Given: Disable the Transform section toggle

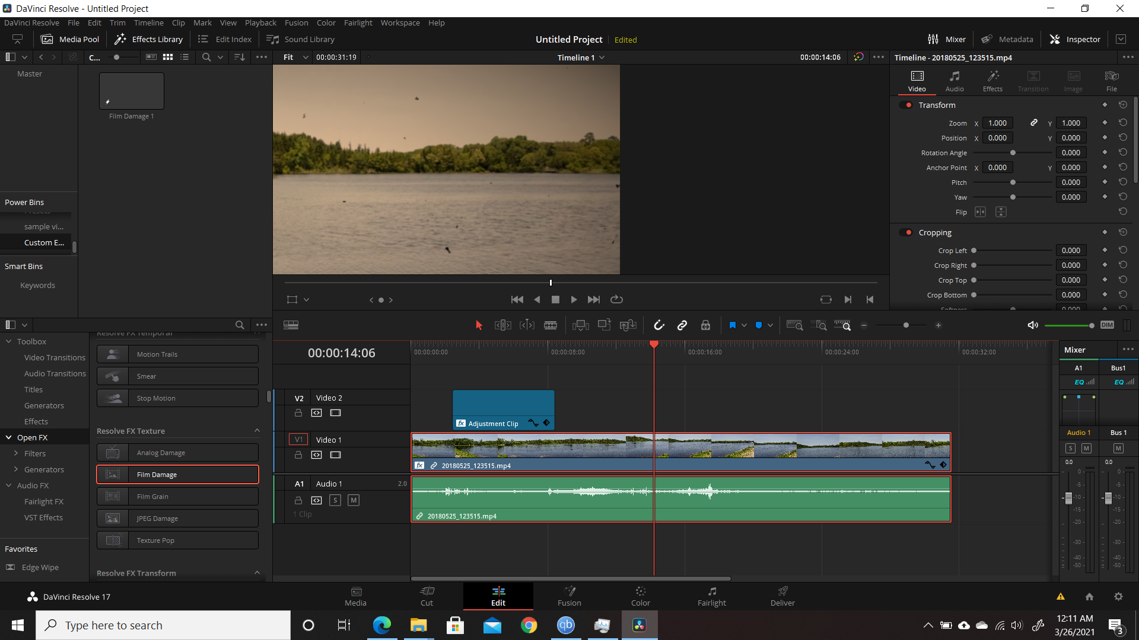Looking at the screenshot, I should pyautogui.click(x=906, y=105).
